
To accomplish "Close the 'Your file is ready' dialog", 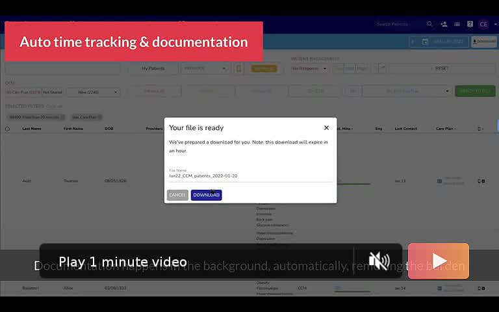I will (326, 128).
